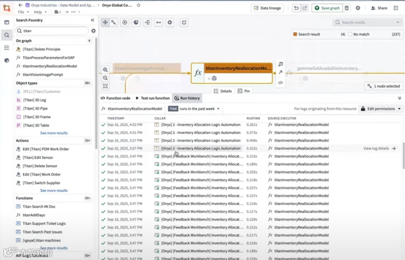Open Details for the selected node
This screenshot has height=260, width=405.
tap(223, 91)
